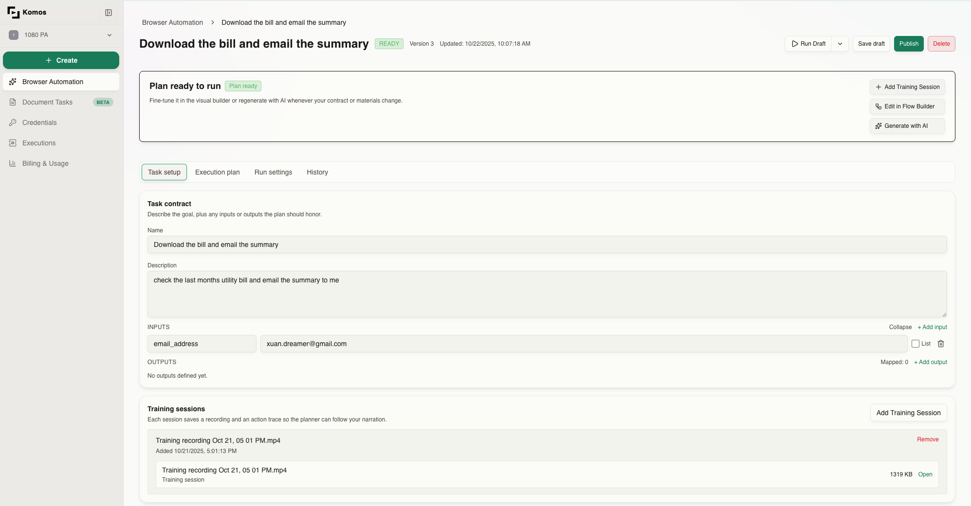
Task: Open Edit in Flow Builder
Action: click(x=907, y=106)
